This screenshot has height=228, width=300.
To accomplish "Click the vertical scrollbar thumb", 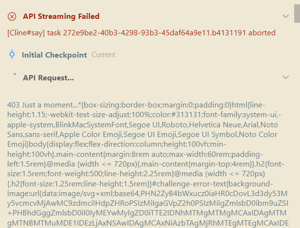I will coord(297,14).
